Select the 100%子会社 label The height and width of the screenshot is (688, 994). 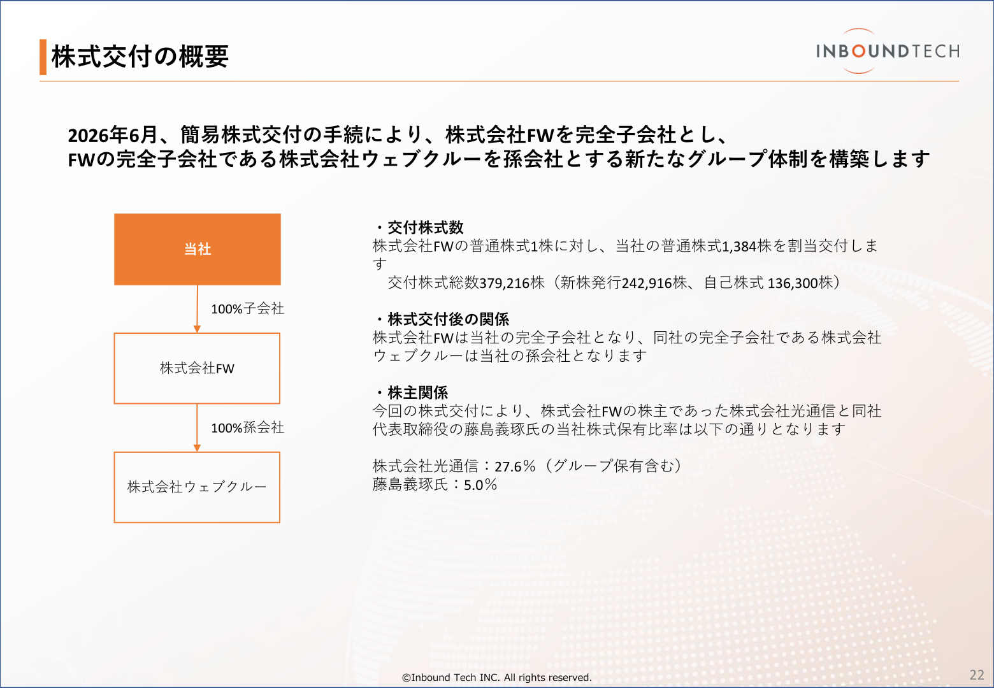248,309
